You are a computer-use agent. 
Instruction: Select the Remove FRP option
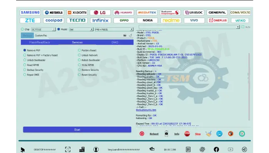(25, 50)
